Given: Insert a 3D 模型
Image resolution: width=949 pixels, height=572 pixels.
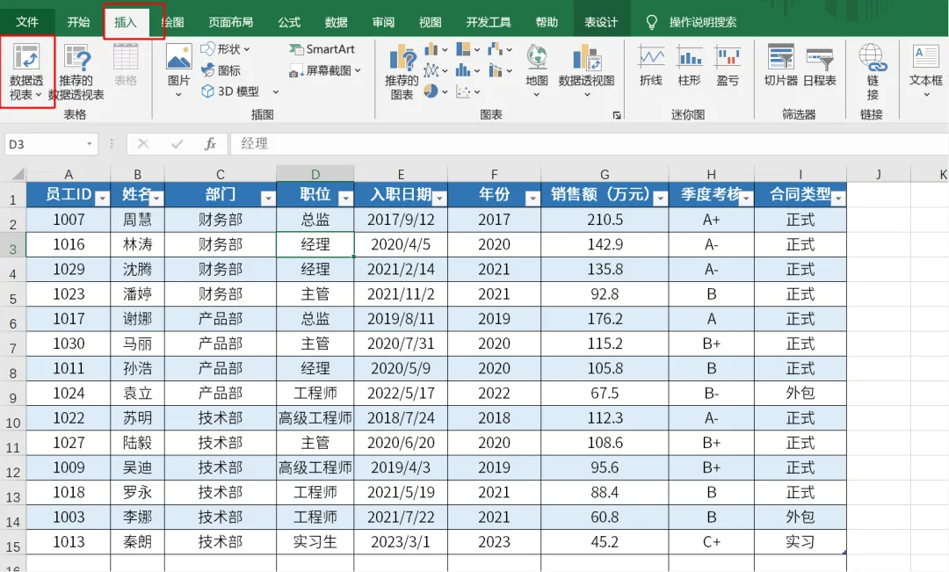Looking at the screenshot, I should coord(230,91).
